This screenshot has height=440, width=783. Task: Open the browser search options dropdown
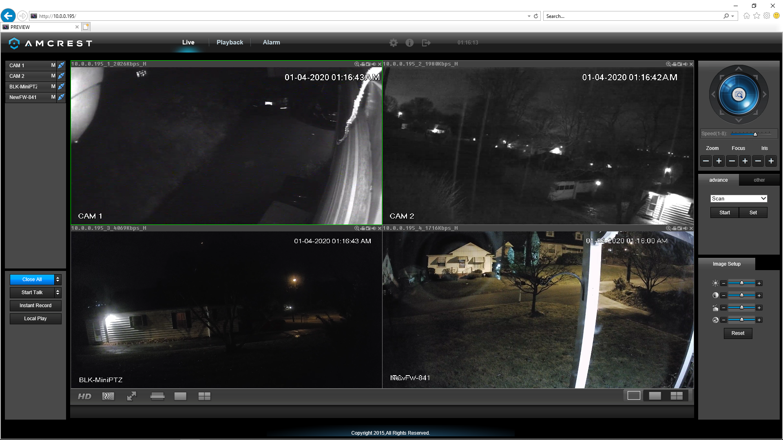pos(733,16)
